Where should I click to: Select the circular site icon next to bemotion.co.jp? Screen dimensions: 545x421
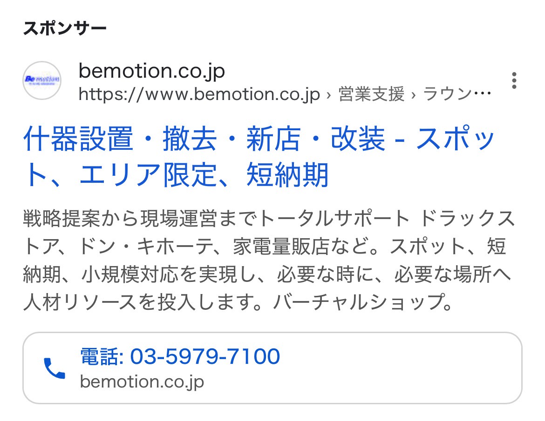tap(42, 80)
